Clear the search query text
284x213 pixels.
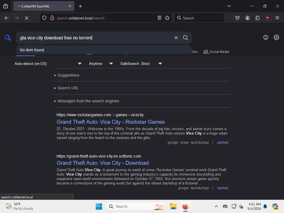176,38
